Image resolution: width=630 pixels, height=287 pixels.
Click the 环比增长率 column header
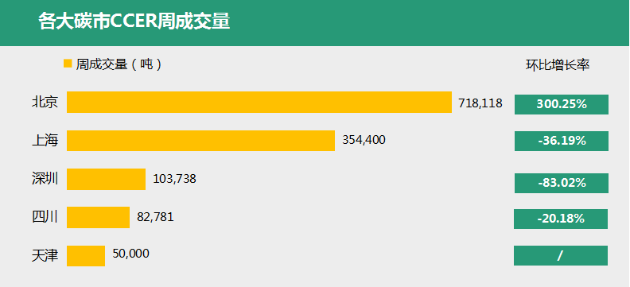pos(558,65)
